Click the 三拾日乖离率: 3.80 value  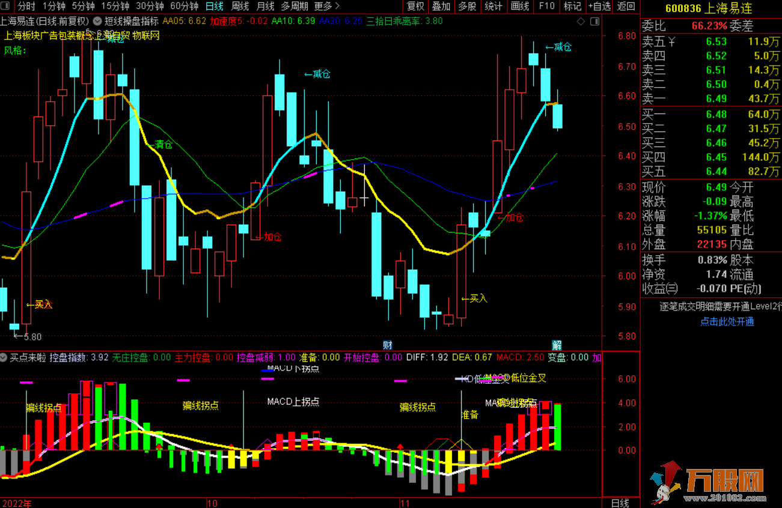[x=405, y=20]
